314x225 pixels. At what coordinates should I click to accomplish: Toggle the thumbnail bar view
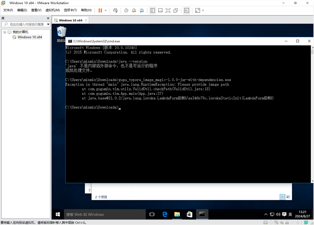(x=160, y=10)
